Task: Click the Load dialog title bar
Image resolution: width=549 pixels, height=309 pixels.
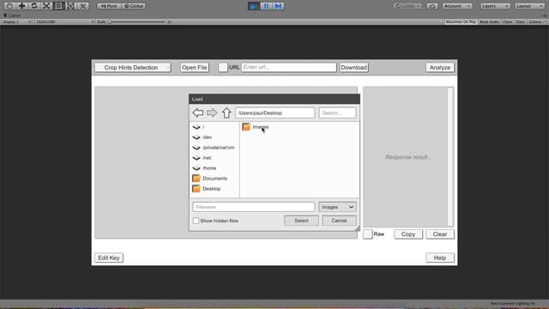Action: coord(274,100)
